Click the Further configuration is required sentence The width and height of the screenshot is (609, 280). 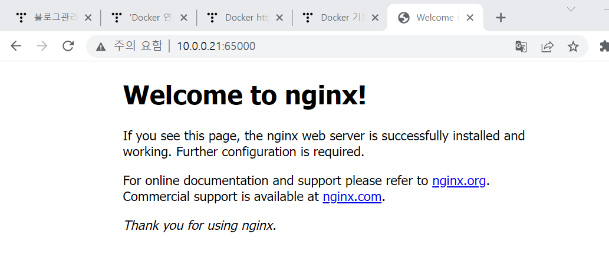pos(271,152)
